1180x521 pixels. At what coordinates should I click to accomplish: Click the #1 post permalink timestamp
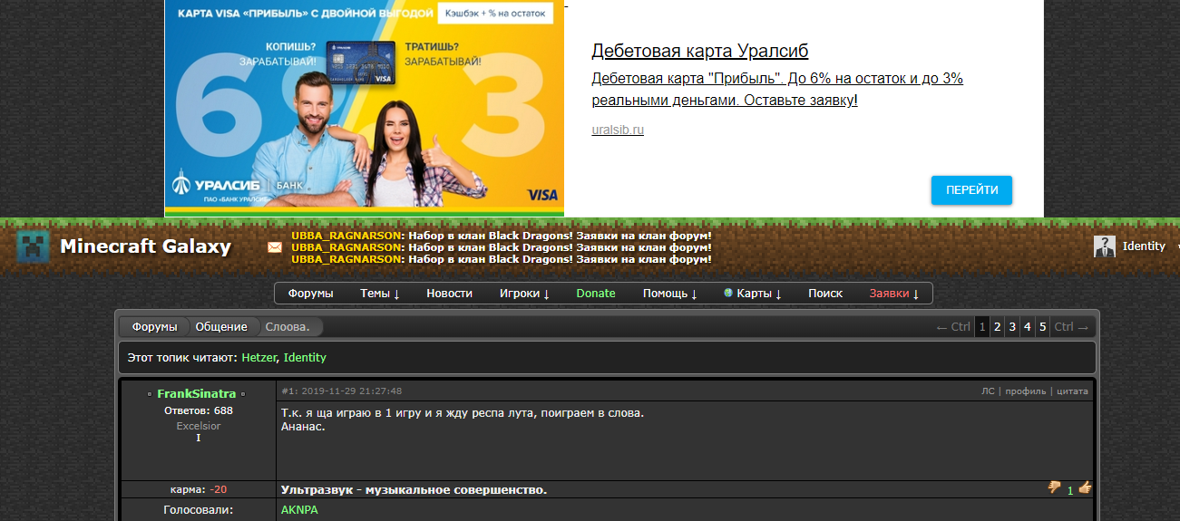pos(342,391)
